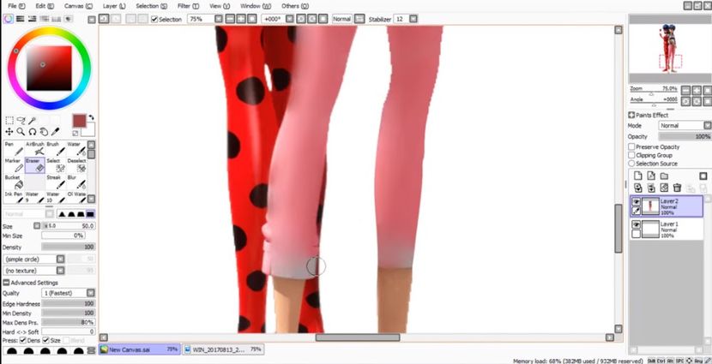
Task: Open the Window menu
Action: pos(256,6)
